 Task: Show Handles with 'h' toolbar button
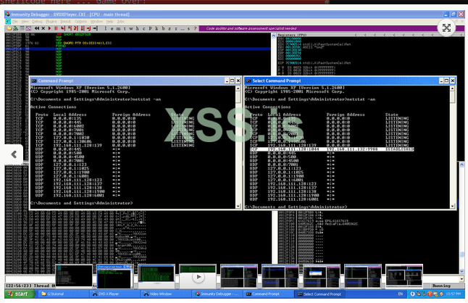pyautogui.click(x=138, y=28)
